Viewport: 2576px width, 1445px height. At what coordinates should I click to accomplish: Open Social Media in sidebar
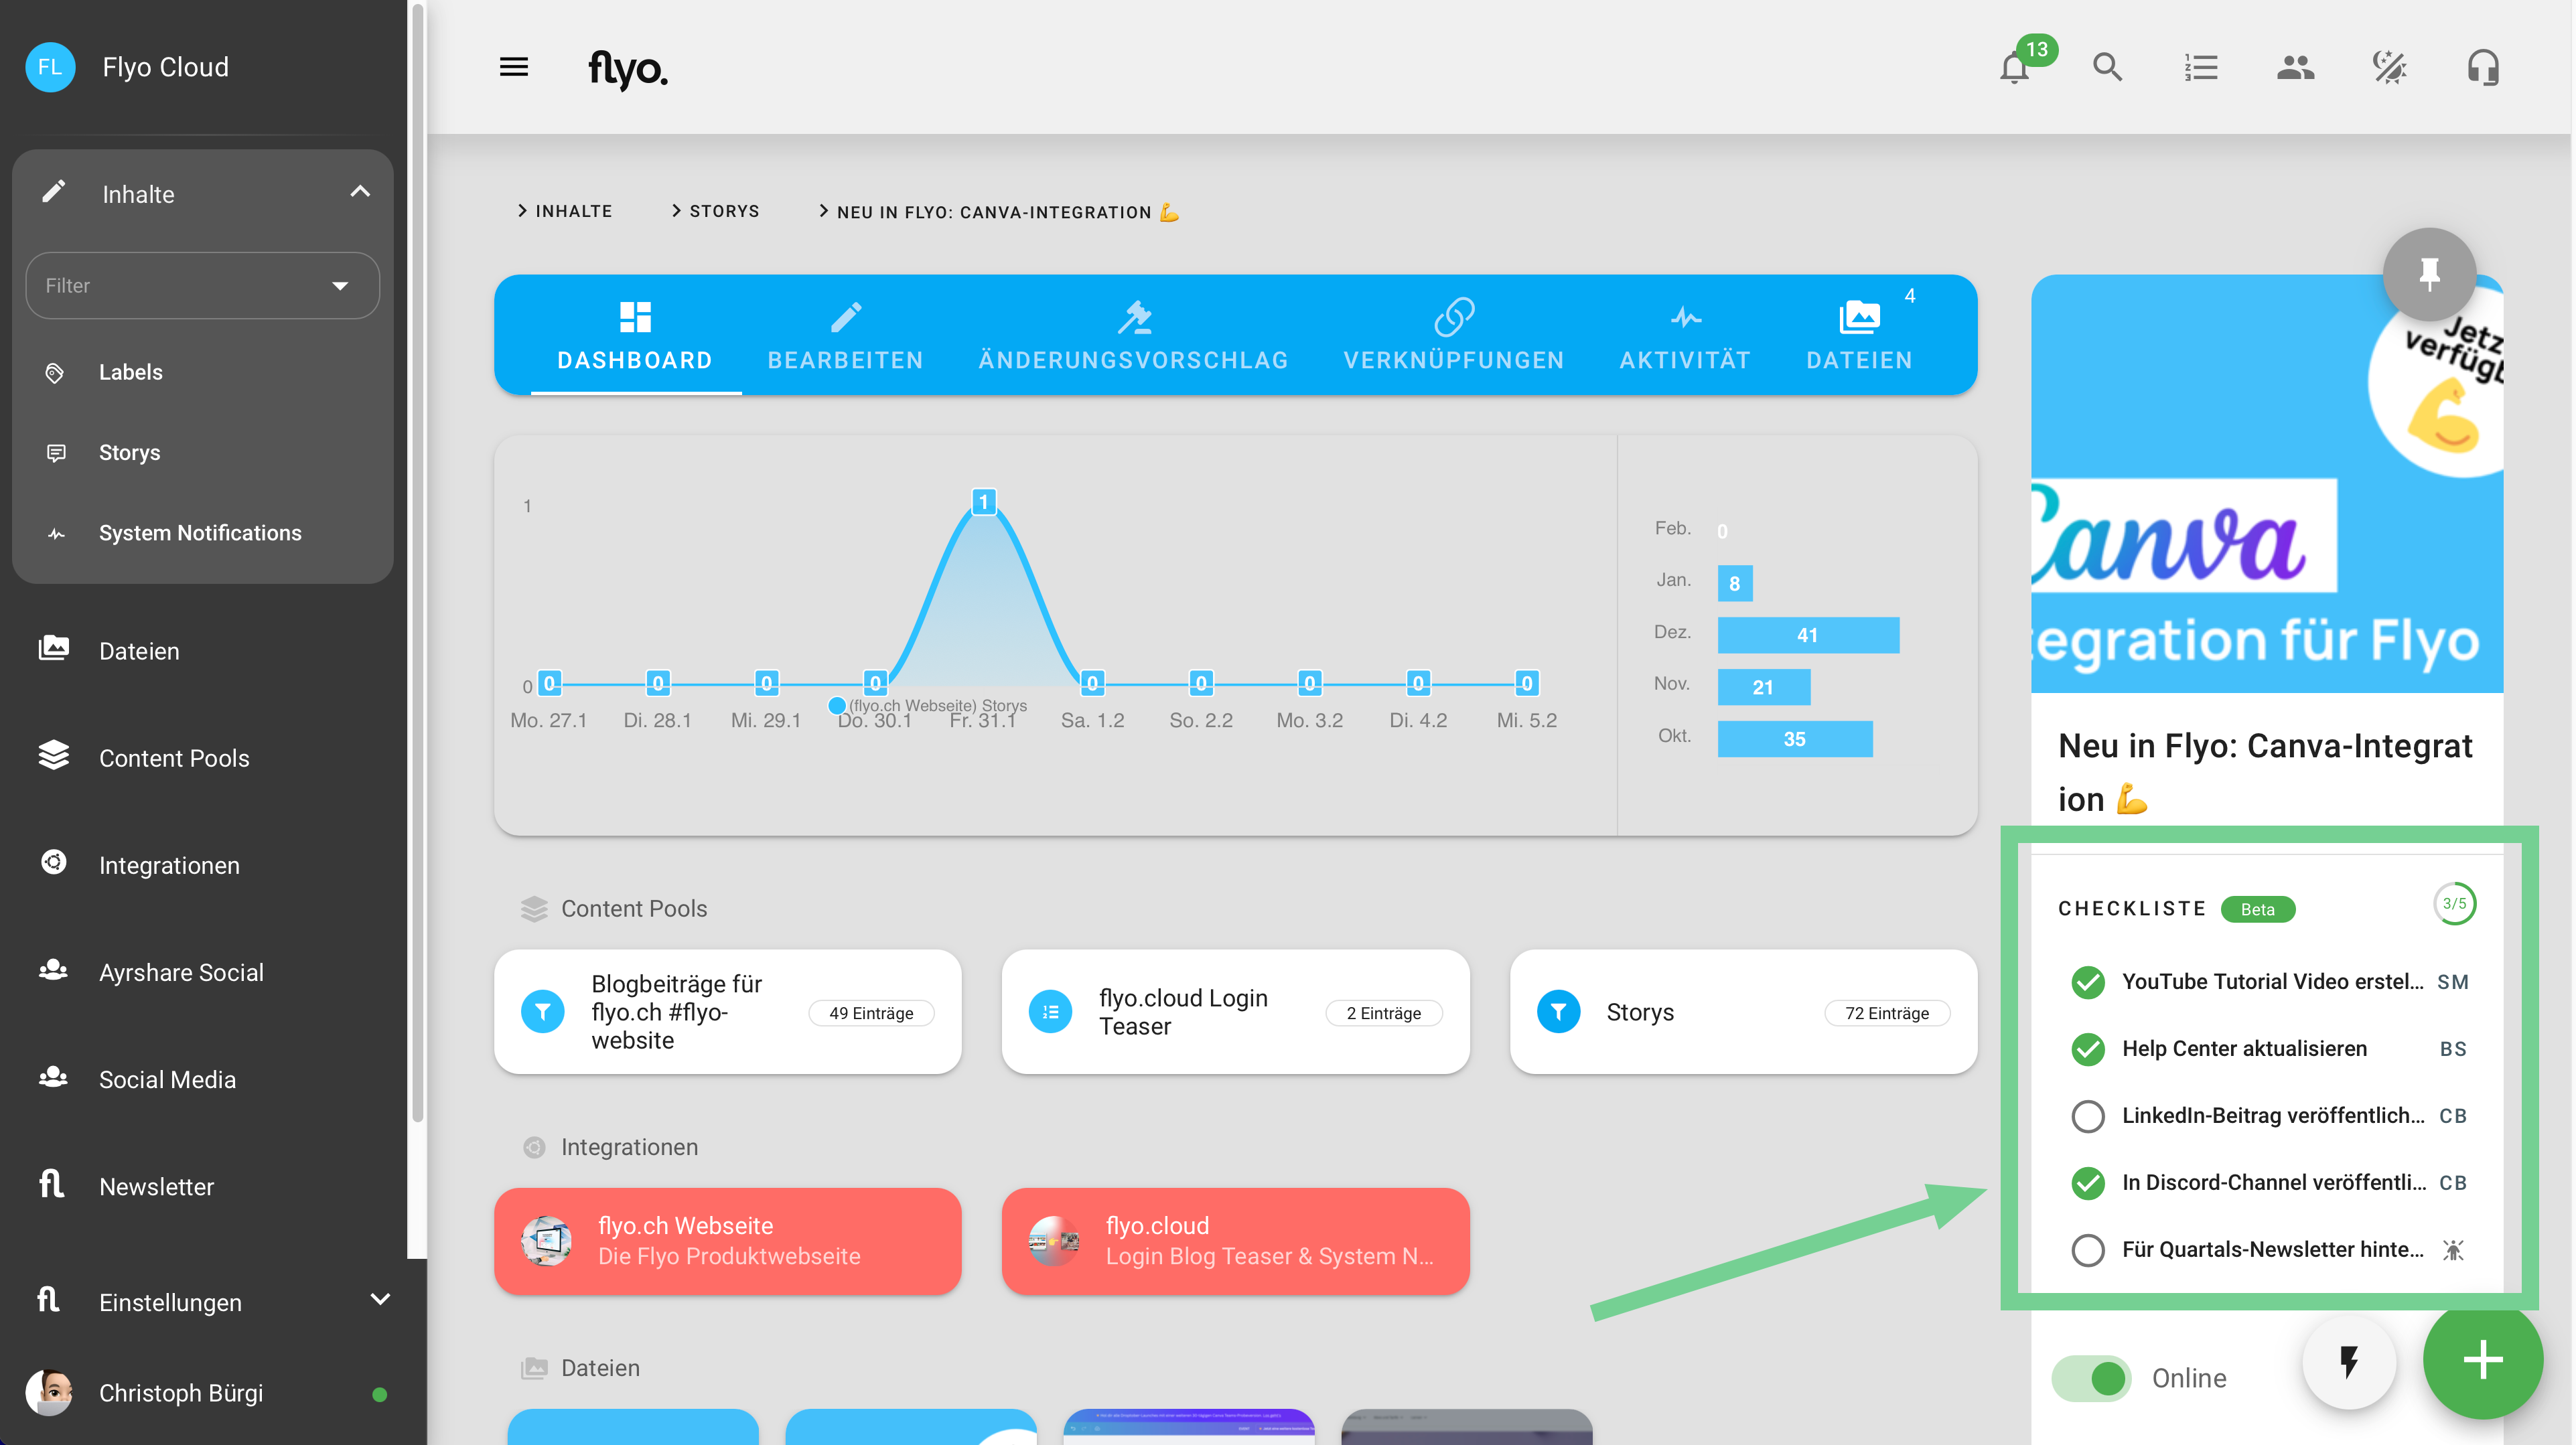[202, 1079]
